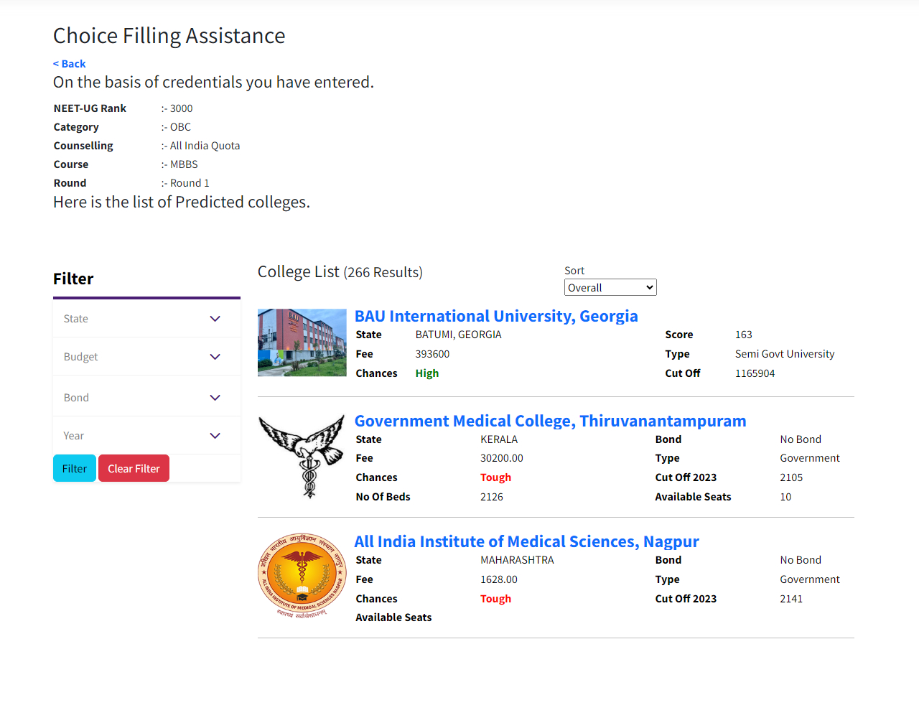
Task: Expand the State filter chevron
Action: (x=215, y=319)
